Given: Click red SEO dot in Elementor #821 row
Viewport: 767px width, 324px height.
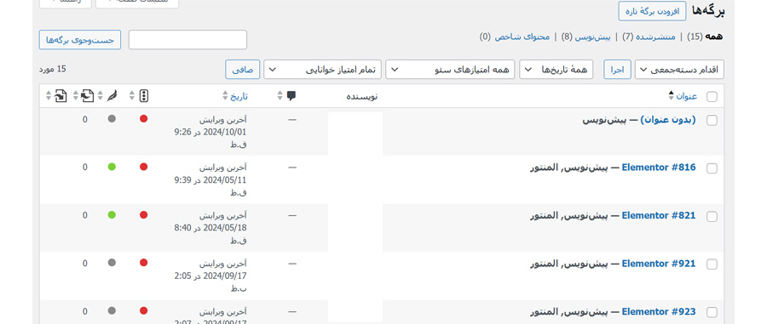Looking at the screenshot, I should point(144,214).
